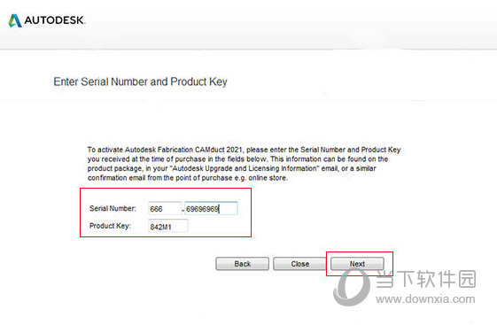Click the Back button
Image resolution: width=497 pixels, height=325 pixels.
[242, 264]
